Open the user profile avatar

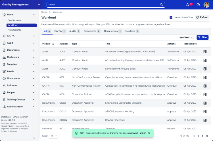pyautogui.click(x=206, y=5)
